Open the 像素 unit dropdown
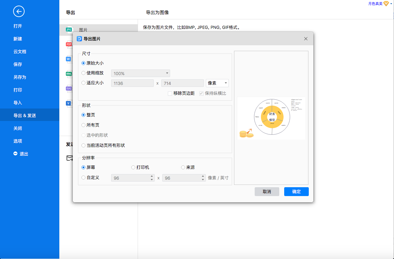394x259 pixels. pyautogui.click(x=217, y=83)
